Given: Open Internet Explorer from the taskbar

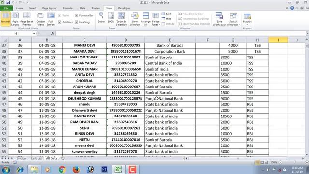Looking at the screenshot, I should pyautogui.click(x=20, y=169).
